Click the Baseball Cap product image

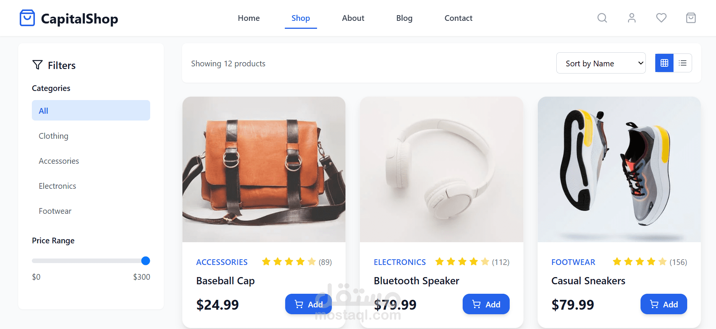(264, 169)
